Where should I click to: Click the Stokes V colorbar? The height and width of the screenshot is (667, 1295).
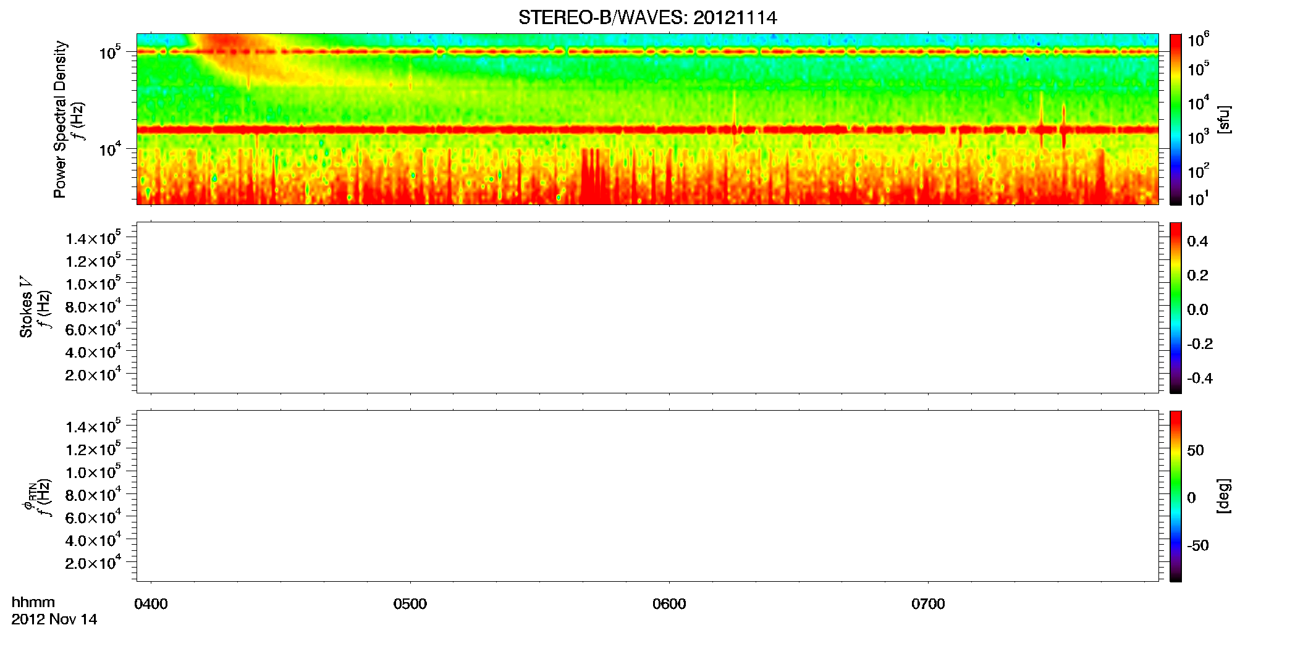pyautogui.click(x=1176, y=308)
